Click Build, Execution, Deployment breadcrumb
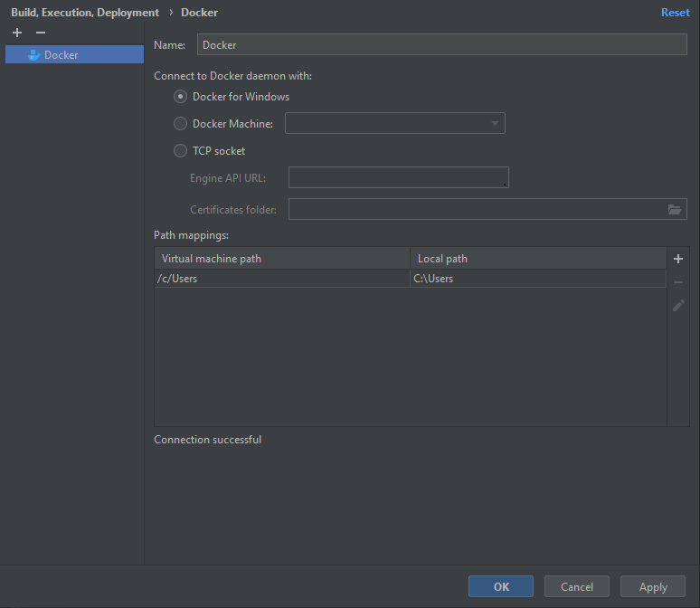This screenshot has width=700, height=608. (85, 13)
